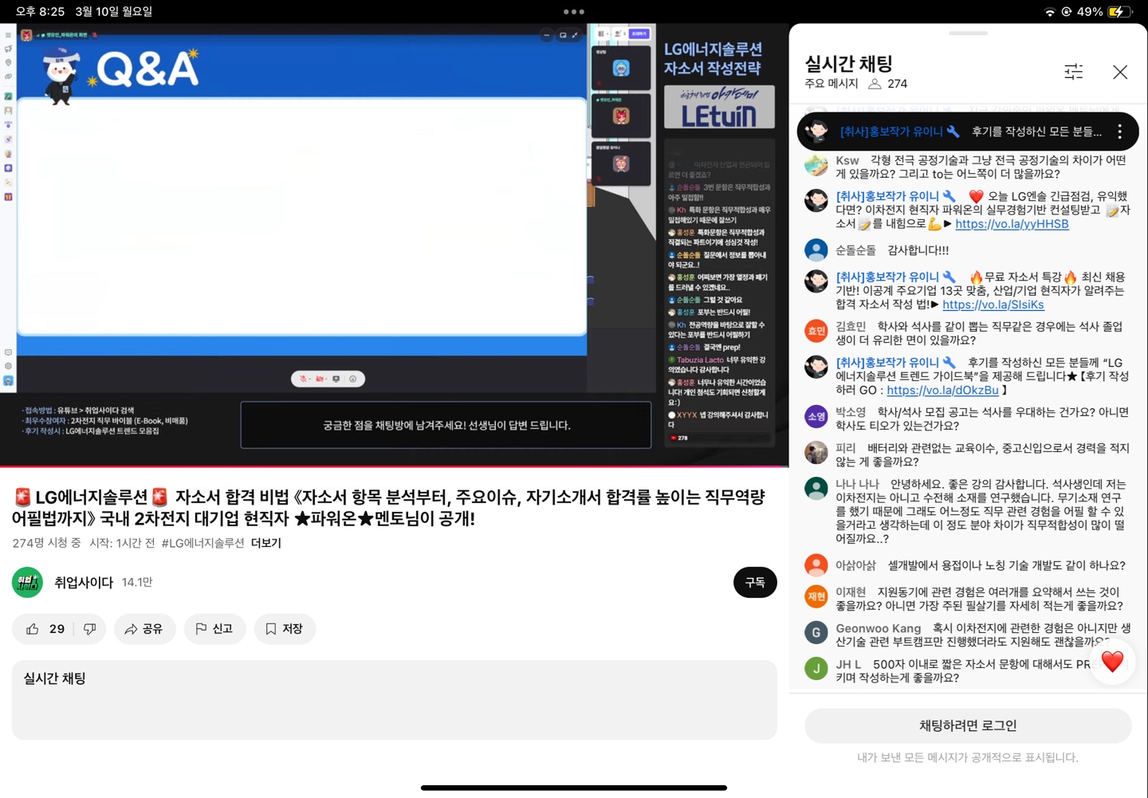Dislike the video with thumbs down
Screen dimensions: 1148x798
(89, 629)
